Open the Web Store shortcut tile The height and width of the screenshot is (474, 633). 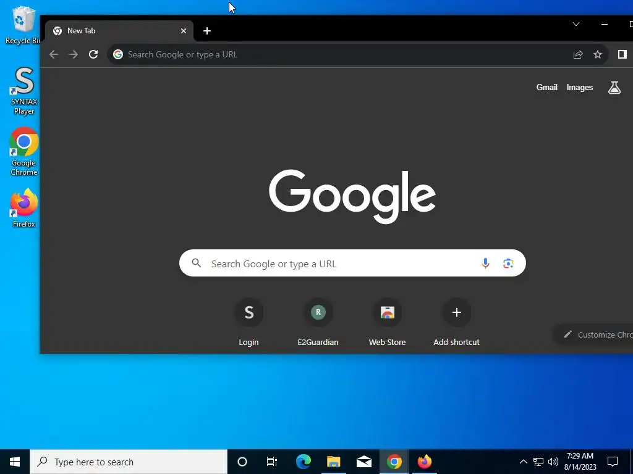387,322
